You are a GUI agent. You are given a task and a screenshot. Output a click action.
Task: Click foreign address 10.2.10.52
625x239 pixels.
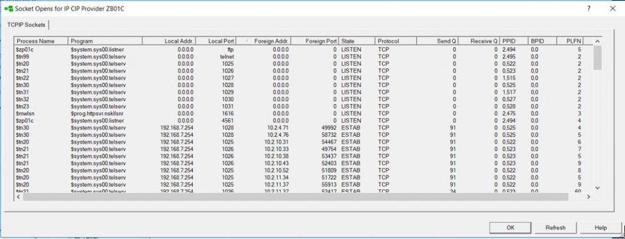click(276, 171)
